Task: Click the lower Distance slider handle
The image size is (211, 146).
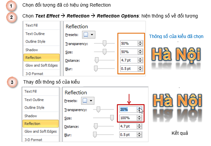Action: pos(97,126)
